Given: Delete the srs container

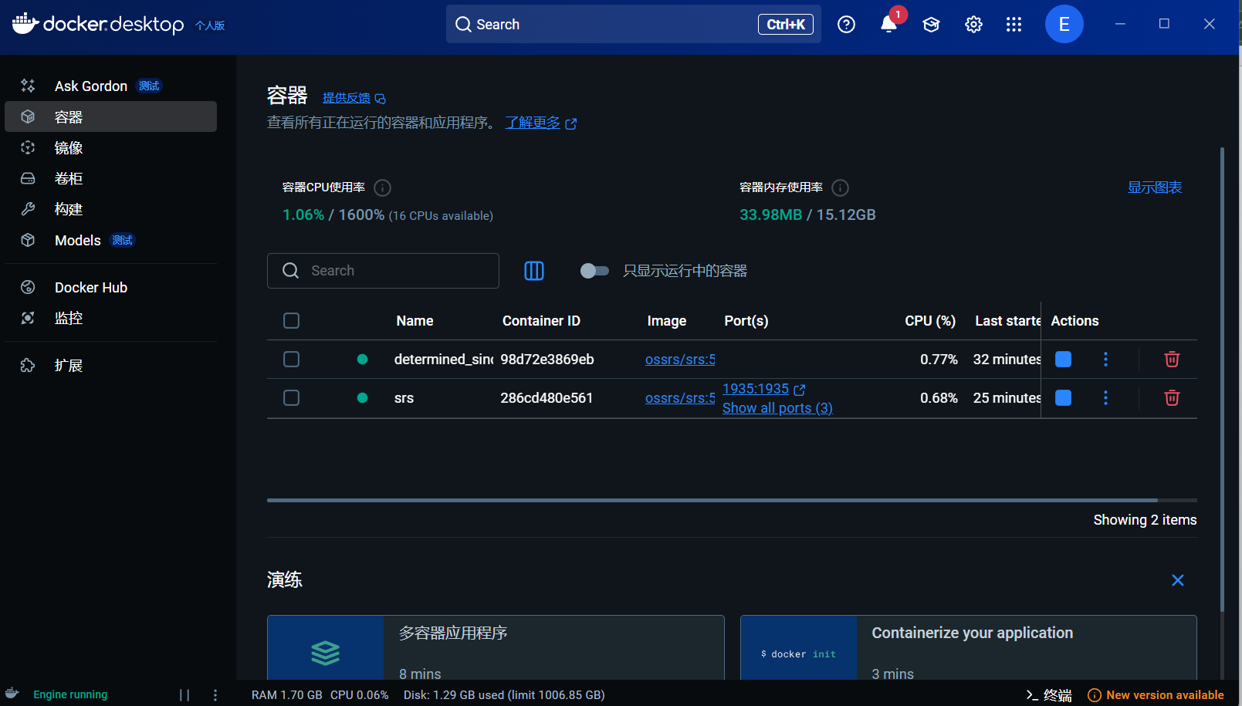Looking at the screenshot, I should click(1172, 397).
